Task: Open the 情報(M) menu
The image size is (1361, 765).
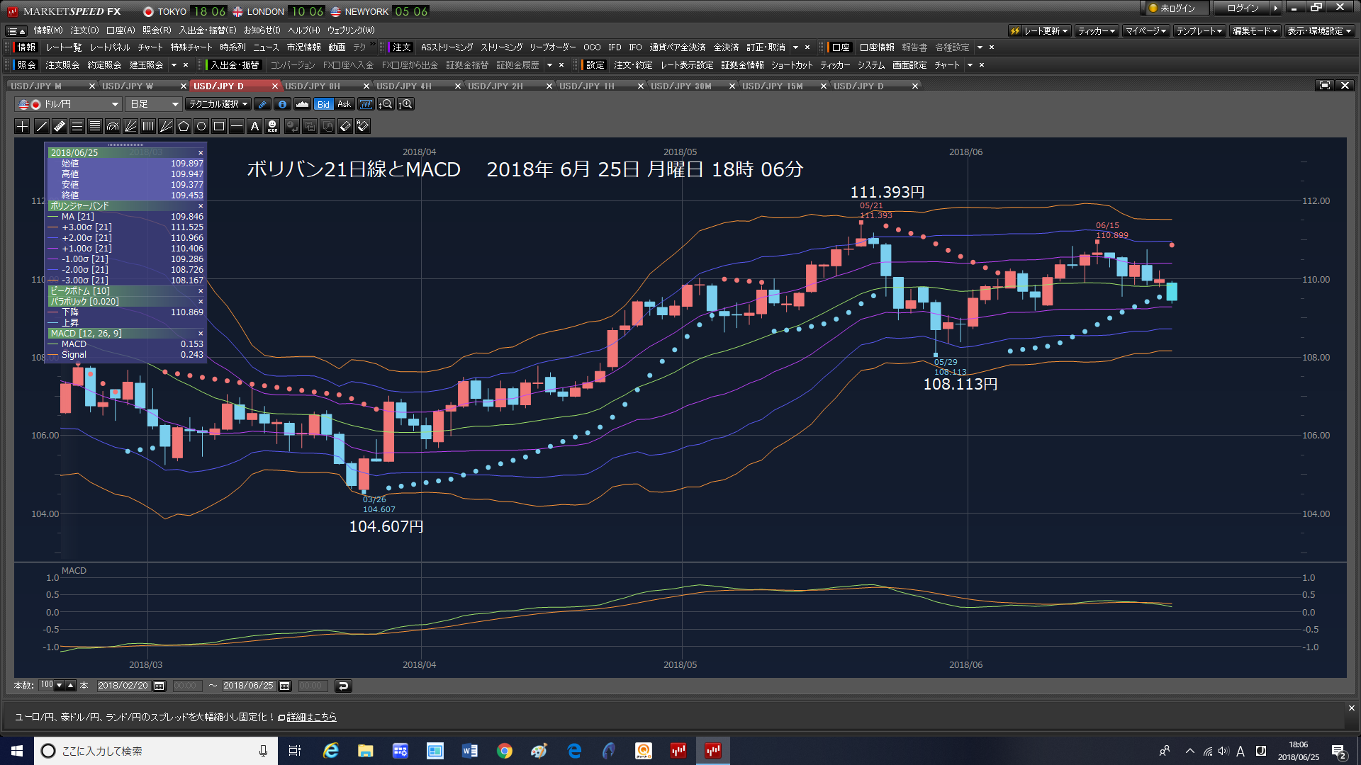Action: (x=48, y=30)
